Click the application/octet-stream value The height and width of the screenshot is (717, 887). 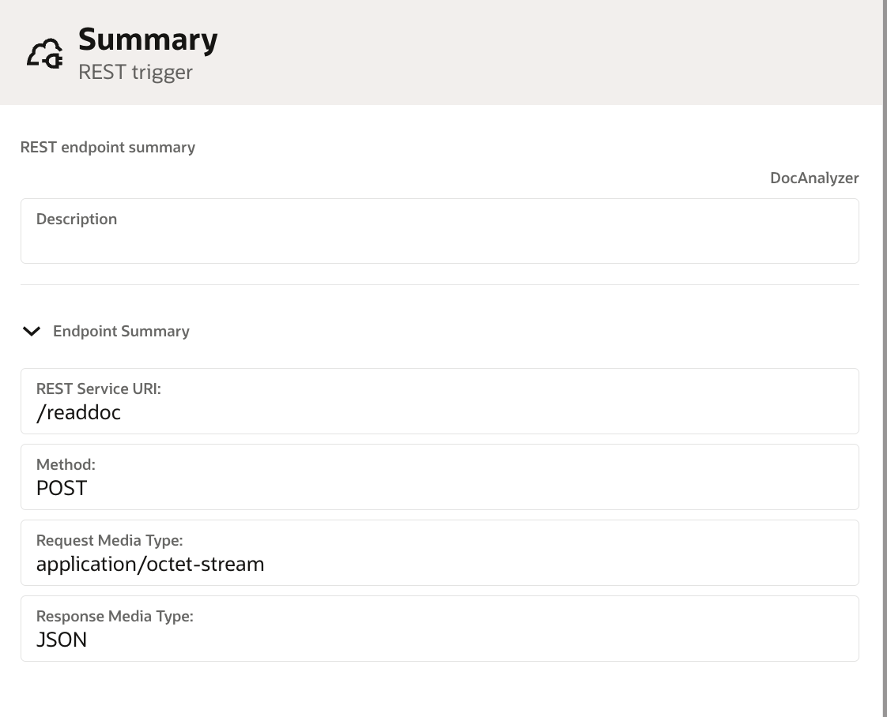(x=150, y=565)
